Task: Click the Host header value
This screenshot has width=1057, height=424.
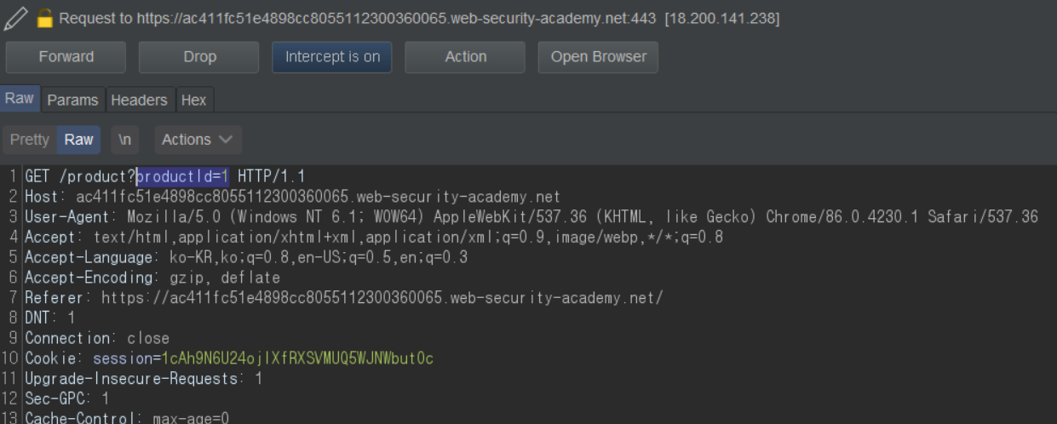Action: pos(318,197)
